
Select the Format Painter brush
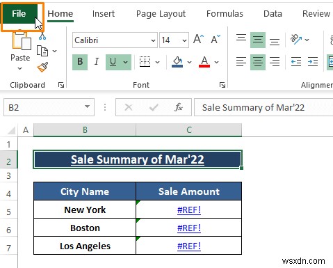[42, 67]
